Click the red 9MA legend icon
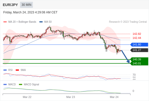 tap(17, 70)
